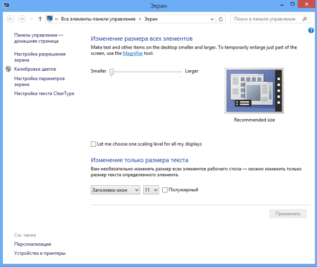The height and width of the screenshot is (267, 317).
Task: Click the Smaller–Larger size slider thumb
Action: coord(111,72)
